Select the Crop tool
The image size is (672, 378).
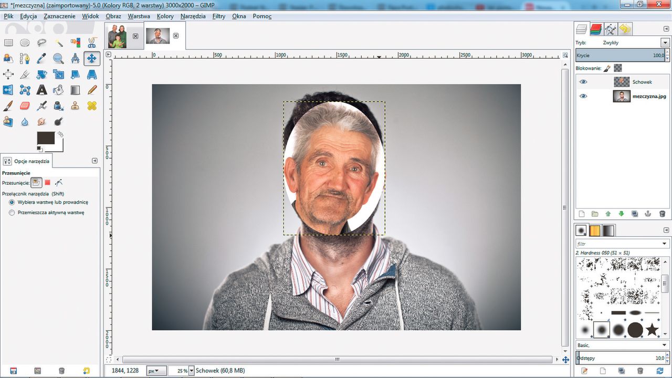(x=25, y=74)
